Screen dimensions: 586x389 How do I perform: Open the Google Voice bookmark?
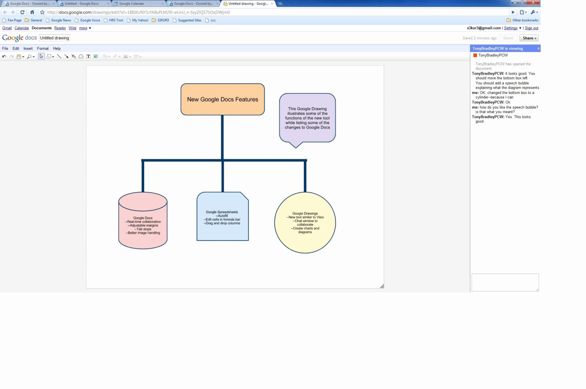[x=87, y=20]
